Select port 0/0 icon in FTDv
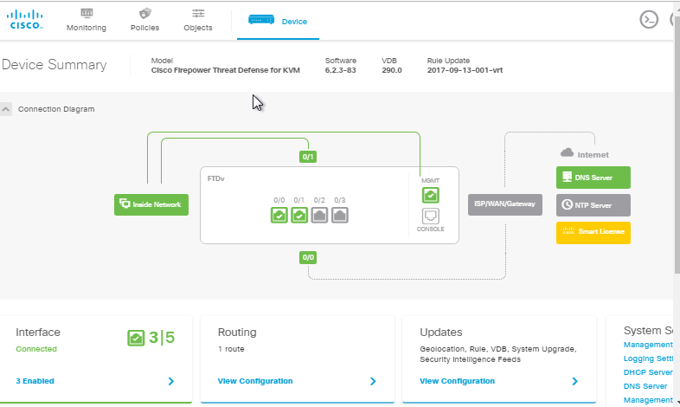 (279, 216)
